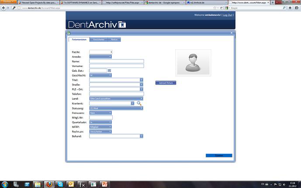This screenshot has height=188, width=301.
Task: Switch to Newest Open Projects browser tab
Action: (x=38, y=3)
